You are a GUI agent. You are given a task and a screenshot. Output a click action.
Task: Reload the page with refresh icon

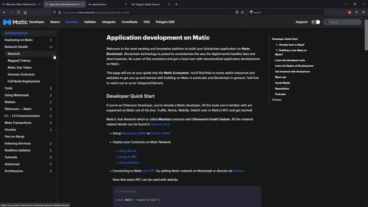pyautogui.click(x=18, y=12)
